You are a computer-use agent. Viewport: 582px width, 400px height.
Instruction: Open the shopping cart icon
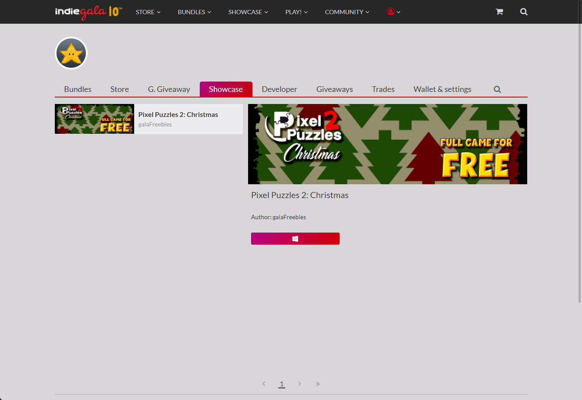point(499,12)
